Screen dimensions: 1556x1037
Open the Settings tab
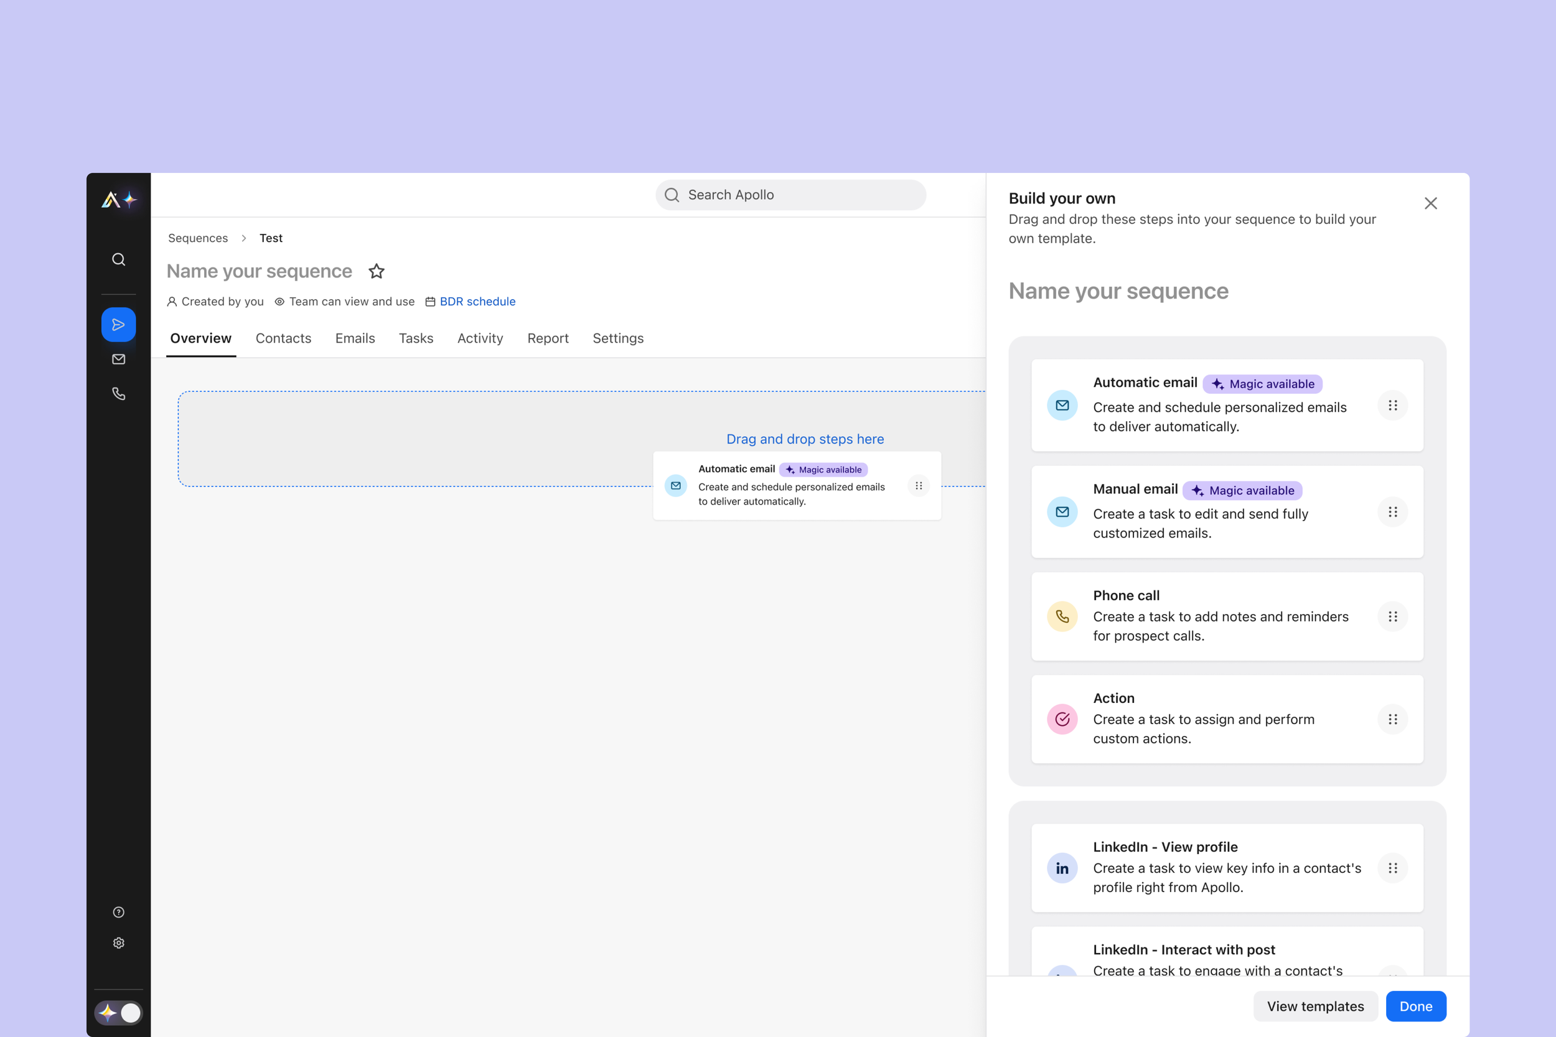click(618, 338)
